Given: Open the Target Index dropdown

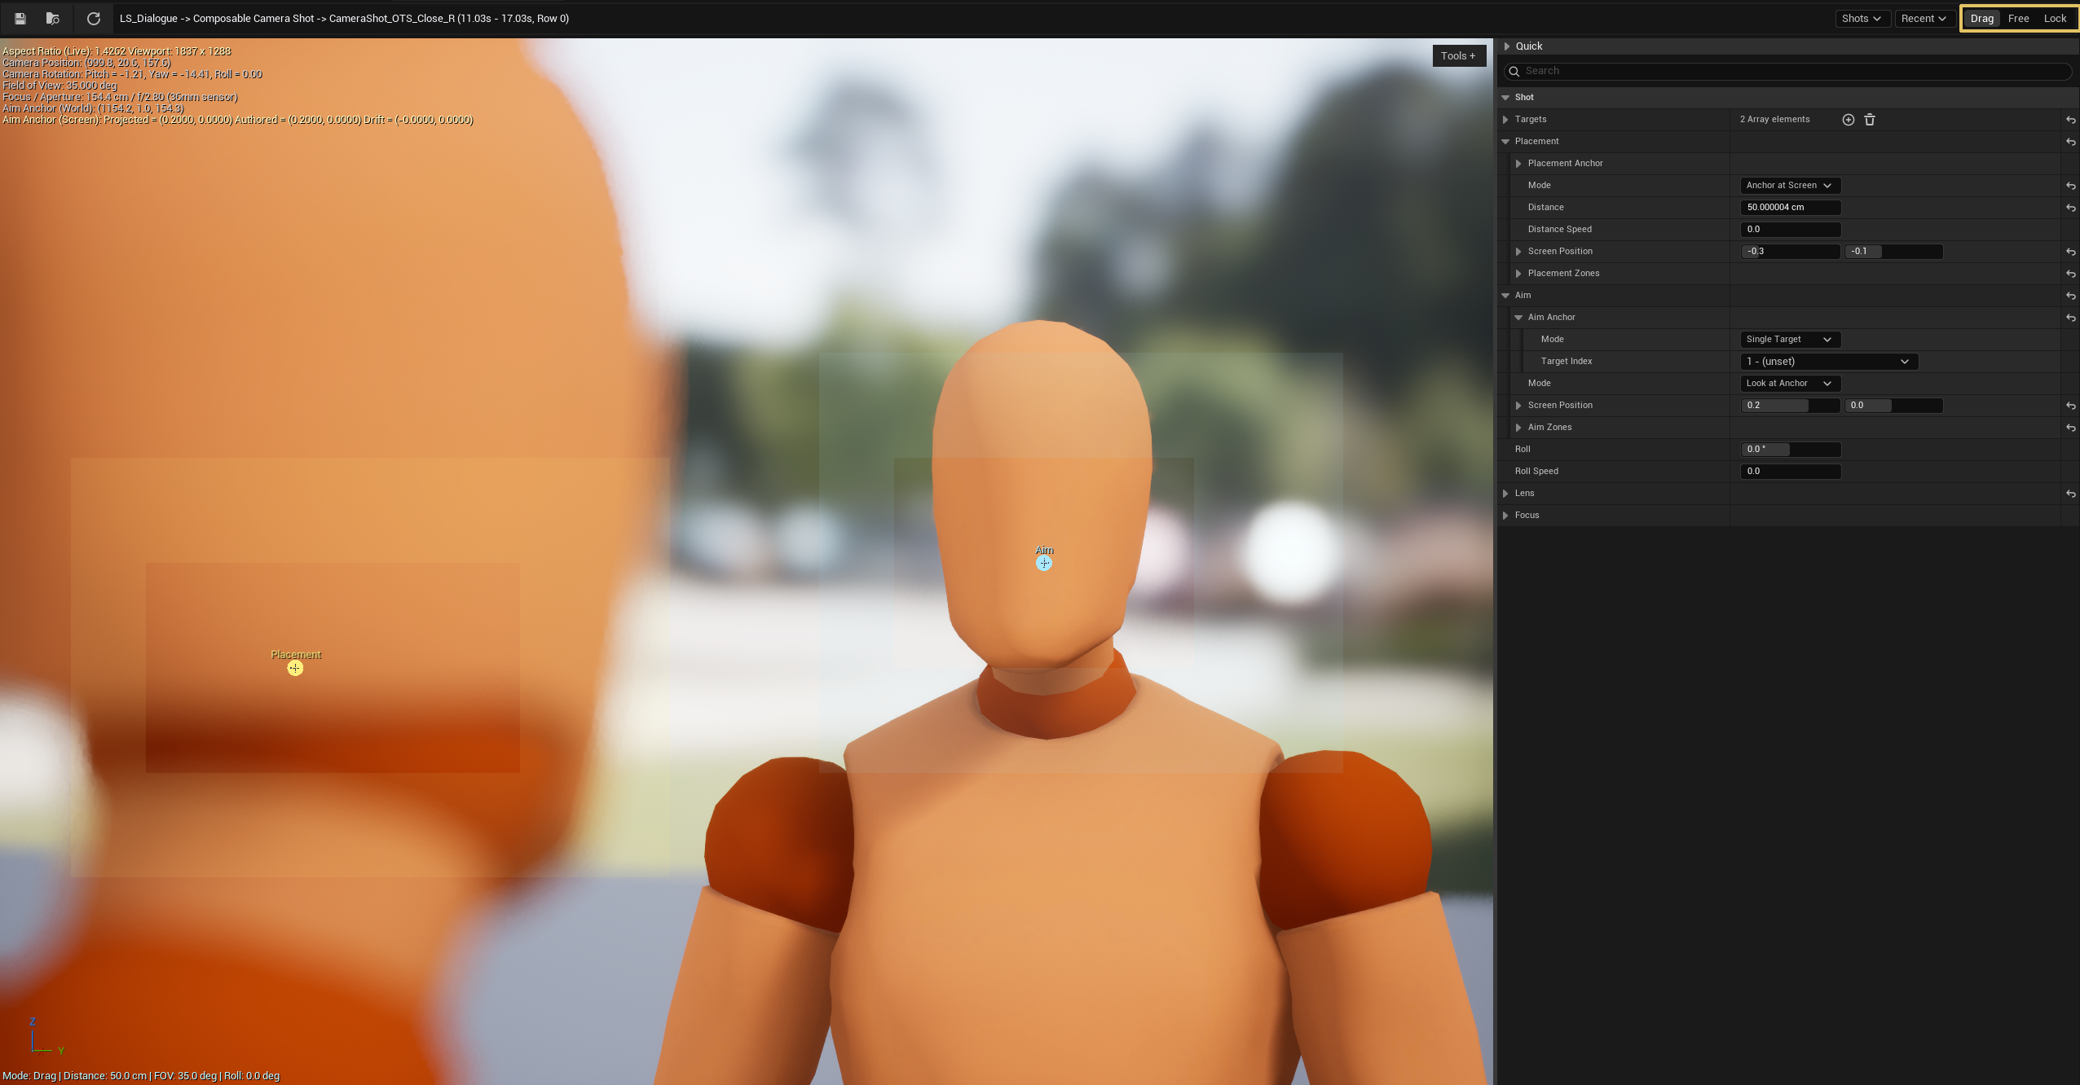Looking at the screenshot, I should [x=1828, y=362].
